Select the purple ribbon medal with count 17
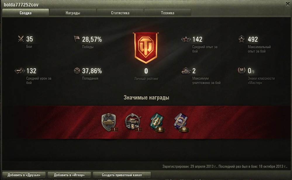The width and height of the screenshot is (292, 180). click(181, 122)
